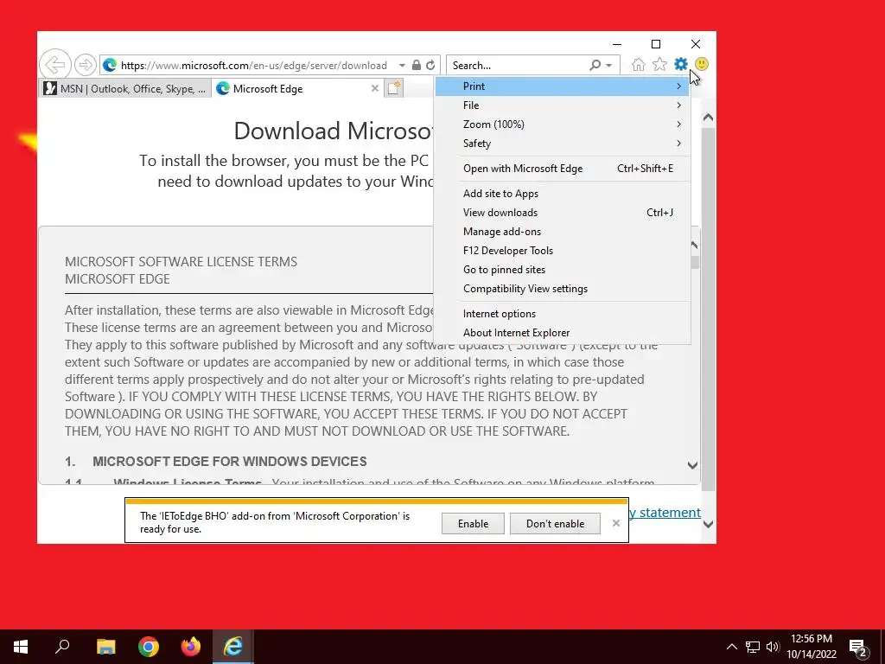The width and height of the screenshot is (885, 664).
Task: Click the Refresh page icon
Action: click(430, 65)
